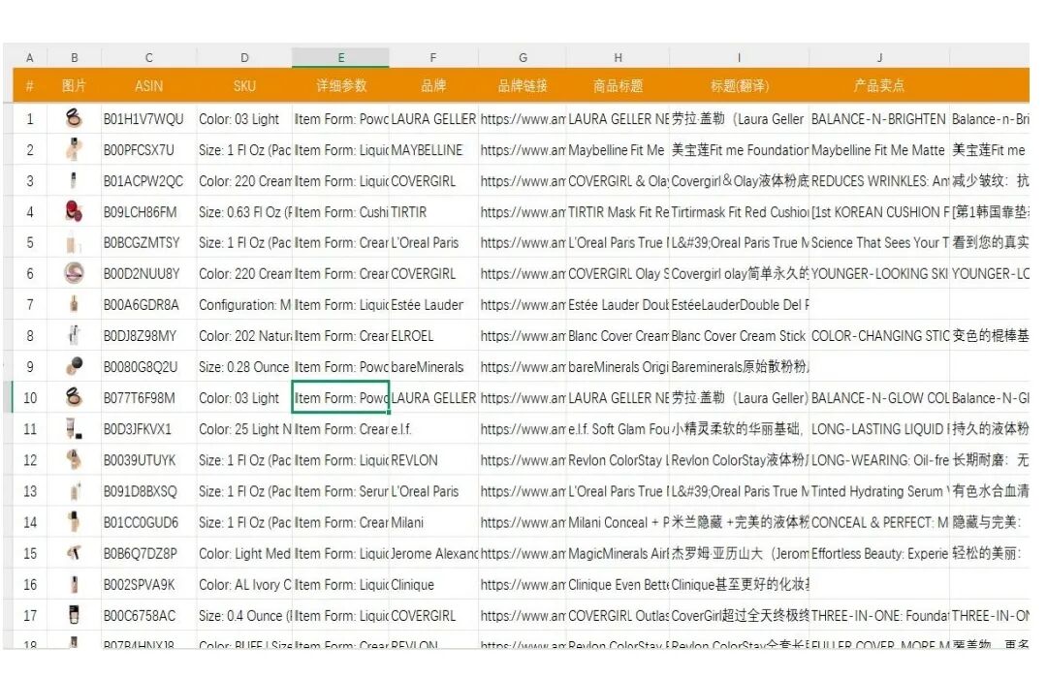Click product thumbnail in row 17
This screenshot has width=1047, height=679.
click(74, 615)
